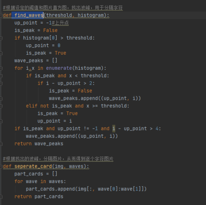Fold the 'if is_peak and x < threshold' block
This screenshot has height=205, width=206.
1,76
